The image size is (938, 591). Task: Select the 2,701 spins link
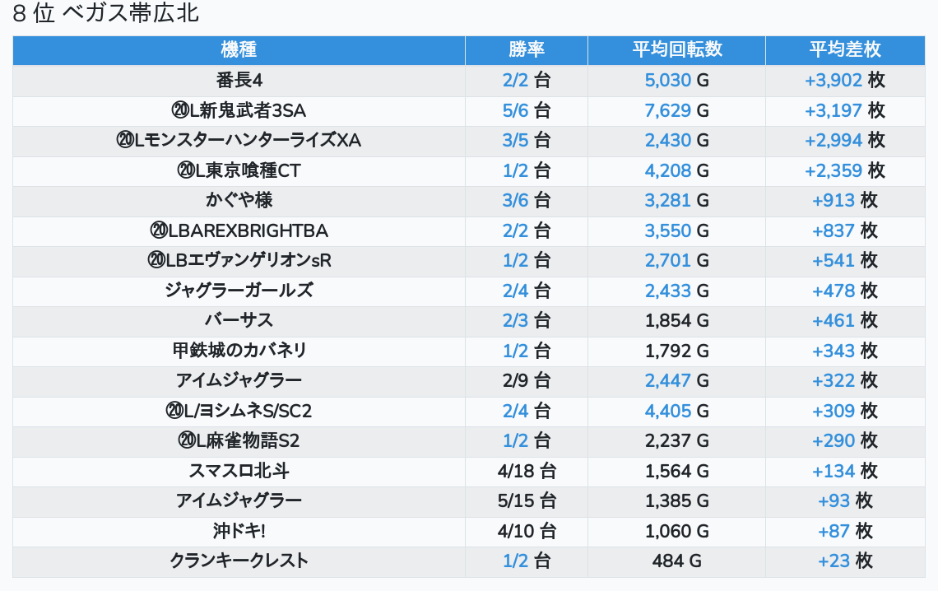(x=667, y=260)
